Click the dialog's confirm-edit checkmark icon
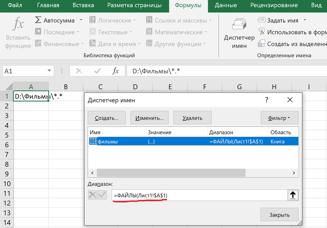Screen dimensions: 327x228 coord(102,195)
